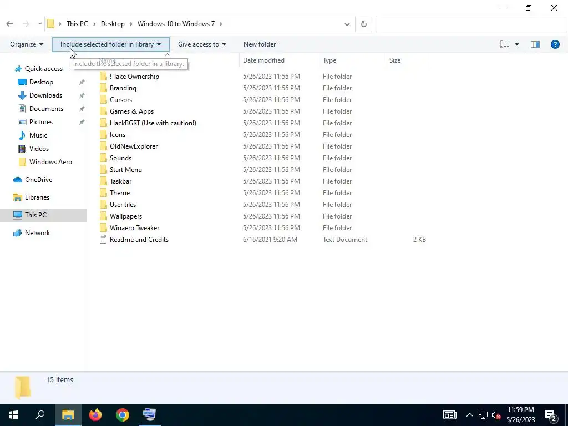Click the muted volume tray icon
The height and width of the screenshot is (426, 568).
point(496,415)
